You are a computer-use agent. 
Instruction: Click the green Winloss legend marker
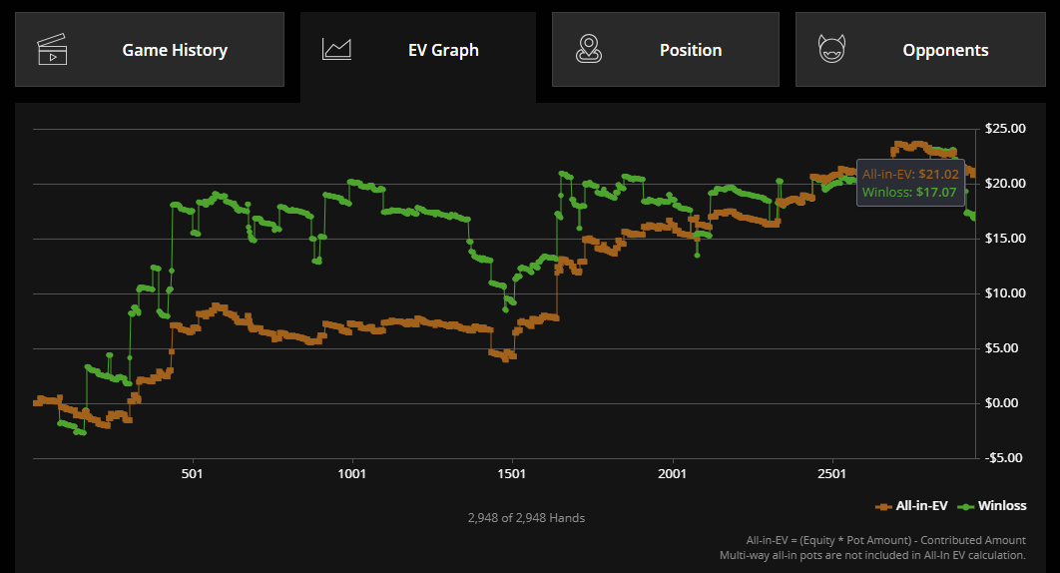pyautogui.click(x=965, y=507)
